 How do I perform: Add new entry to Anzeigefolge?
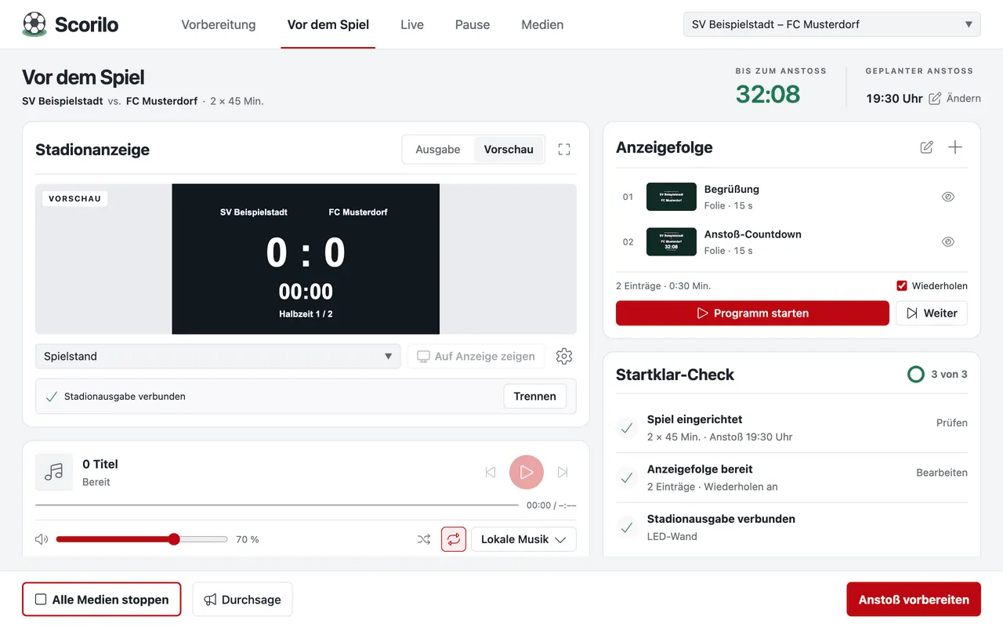point(955,147)
